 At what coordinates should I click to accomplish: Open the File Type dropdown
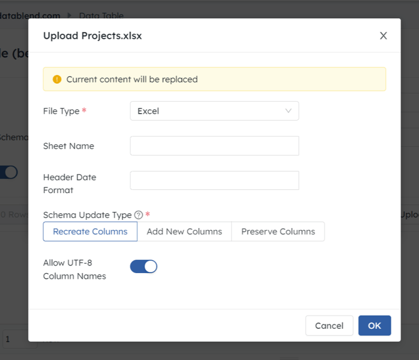point(215,111)
